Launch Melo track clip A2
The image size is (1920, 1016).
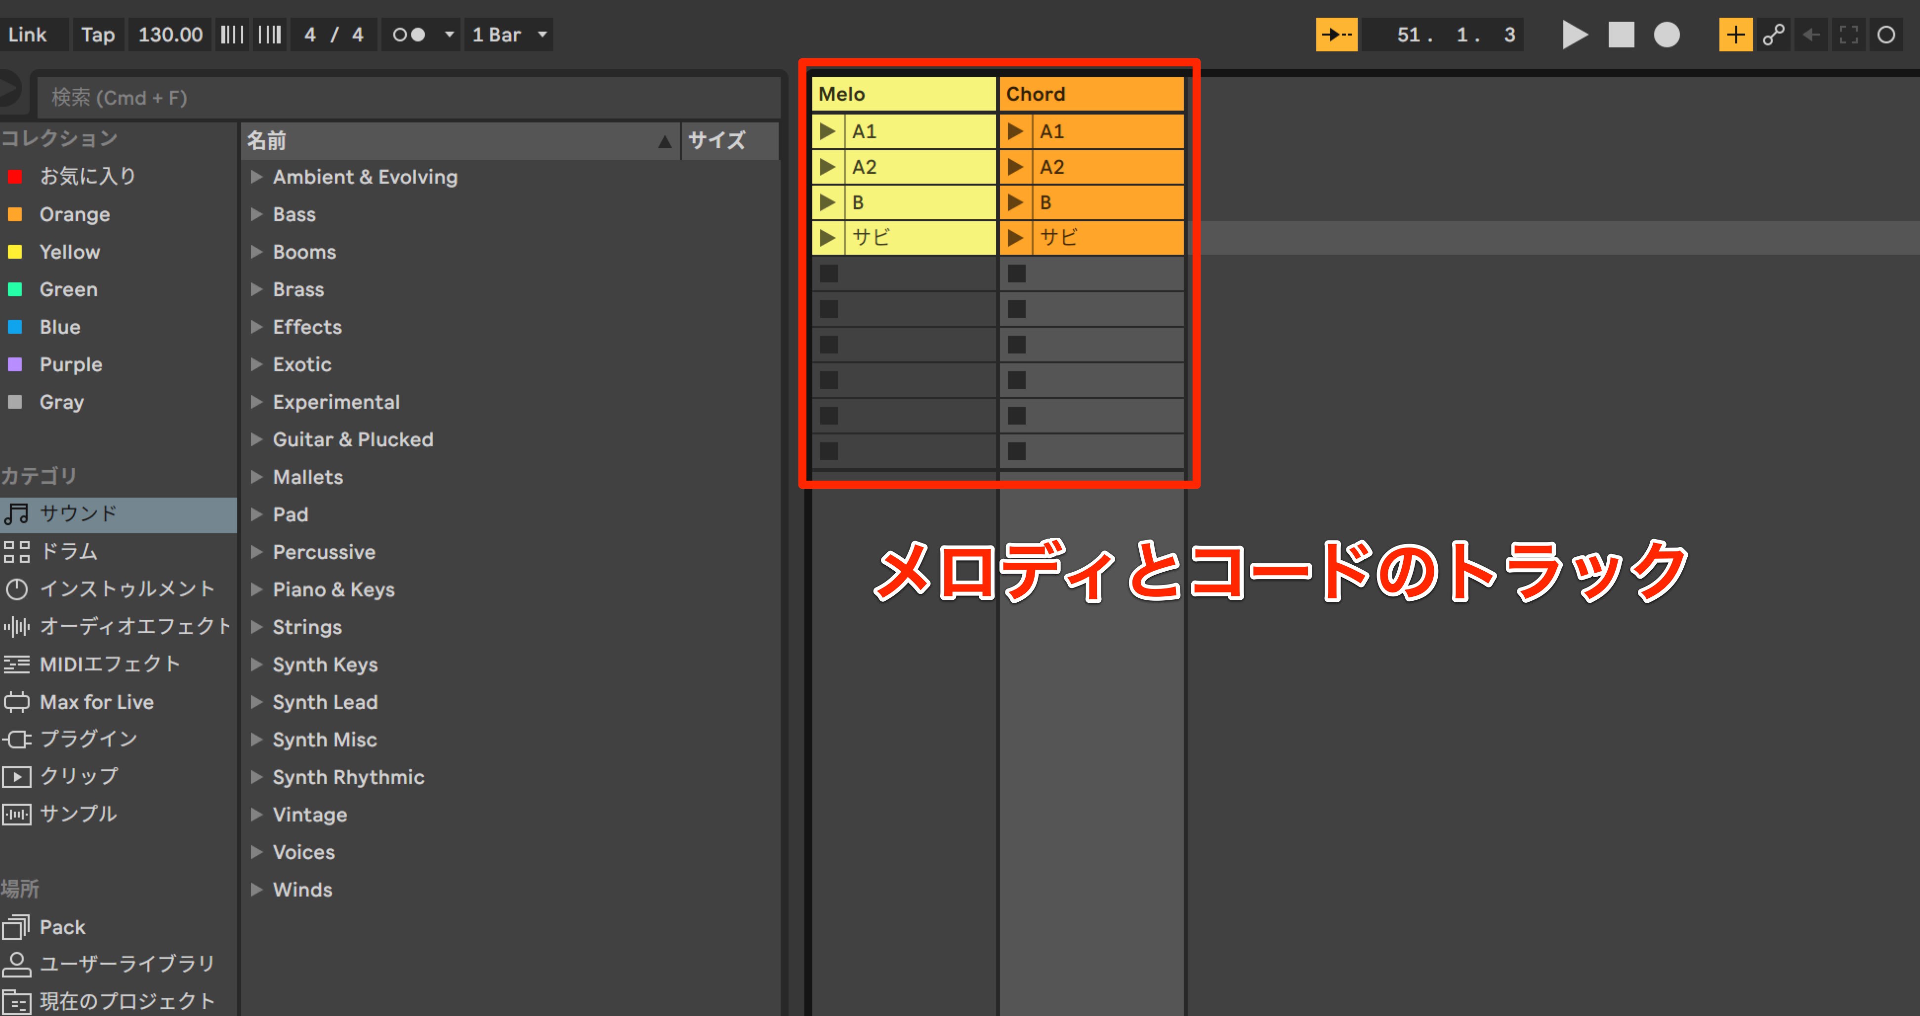click(827, 166)
